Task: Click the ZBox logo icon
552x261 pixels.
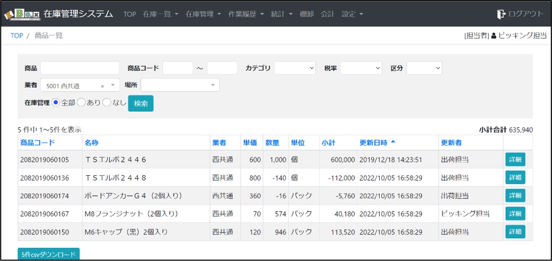Action: [22, 14]
